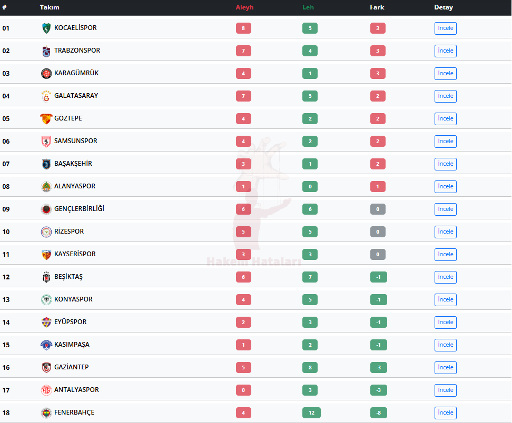Select the KOCAELİSPOR team name

[75, 28]
